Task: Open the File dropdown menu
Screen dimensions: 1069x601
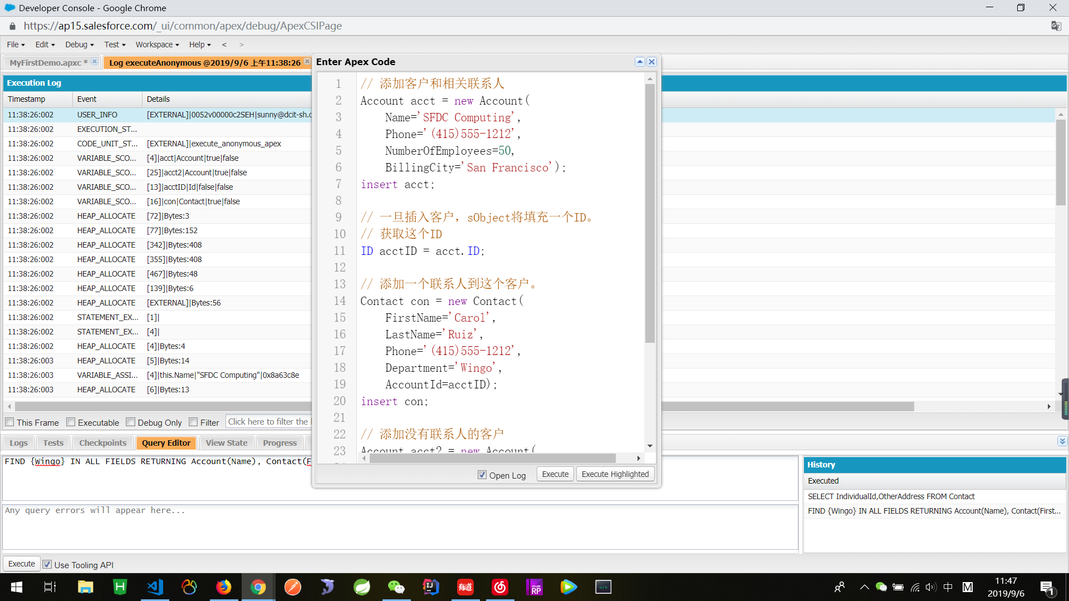Action: coord(16,45)
